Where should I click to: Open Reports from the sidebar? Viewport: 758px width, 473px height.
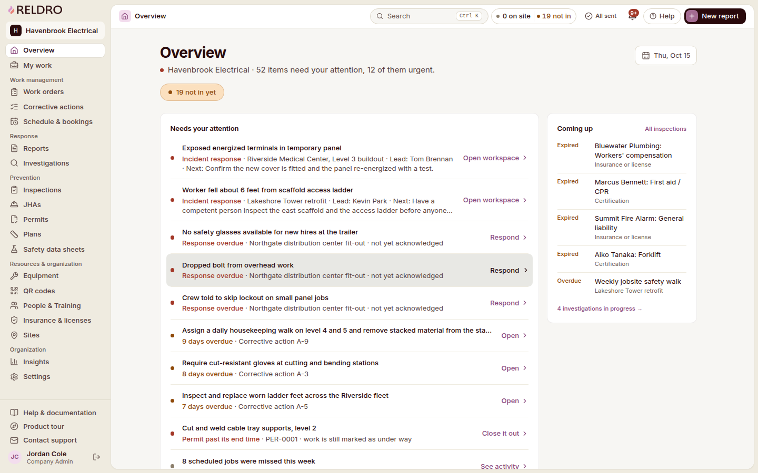point(55,148)
